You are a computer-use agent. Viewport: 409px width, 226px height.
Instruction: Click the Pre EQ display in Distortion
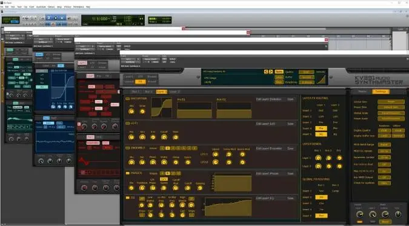click(x=195, y=110)
